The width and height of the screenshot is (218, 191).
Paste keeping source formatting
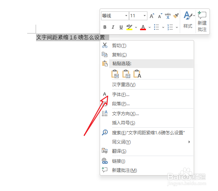[x=115, y=74]
